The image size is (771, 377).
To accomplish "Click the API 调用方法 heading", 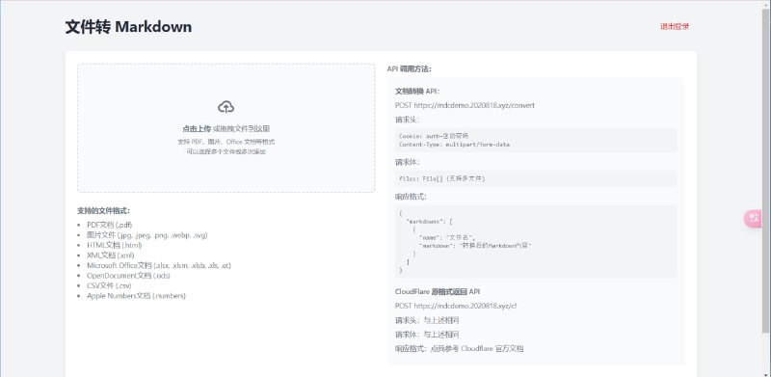I will pos(409,68).
